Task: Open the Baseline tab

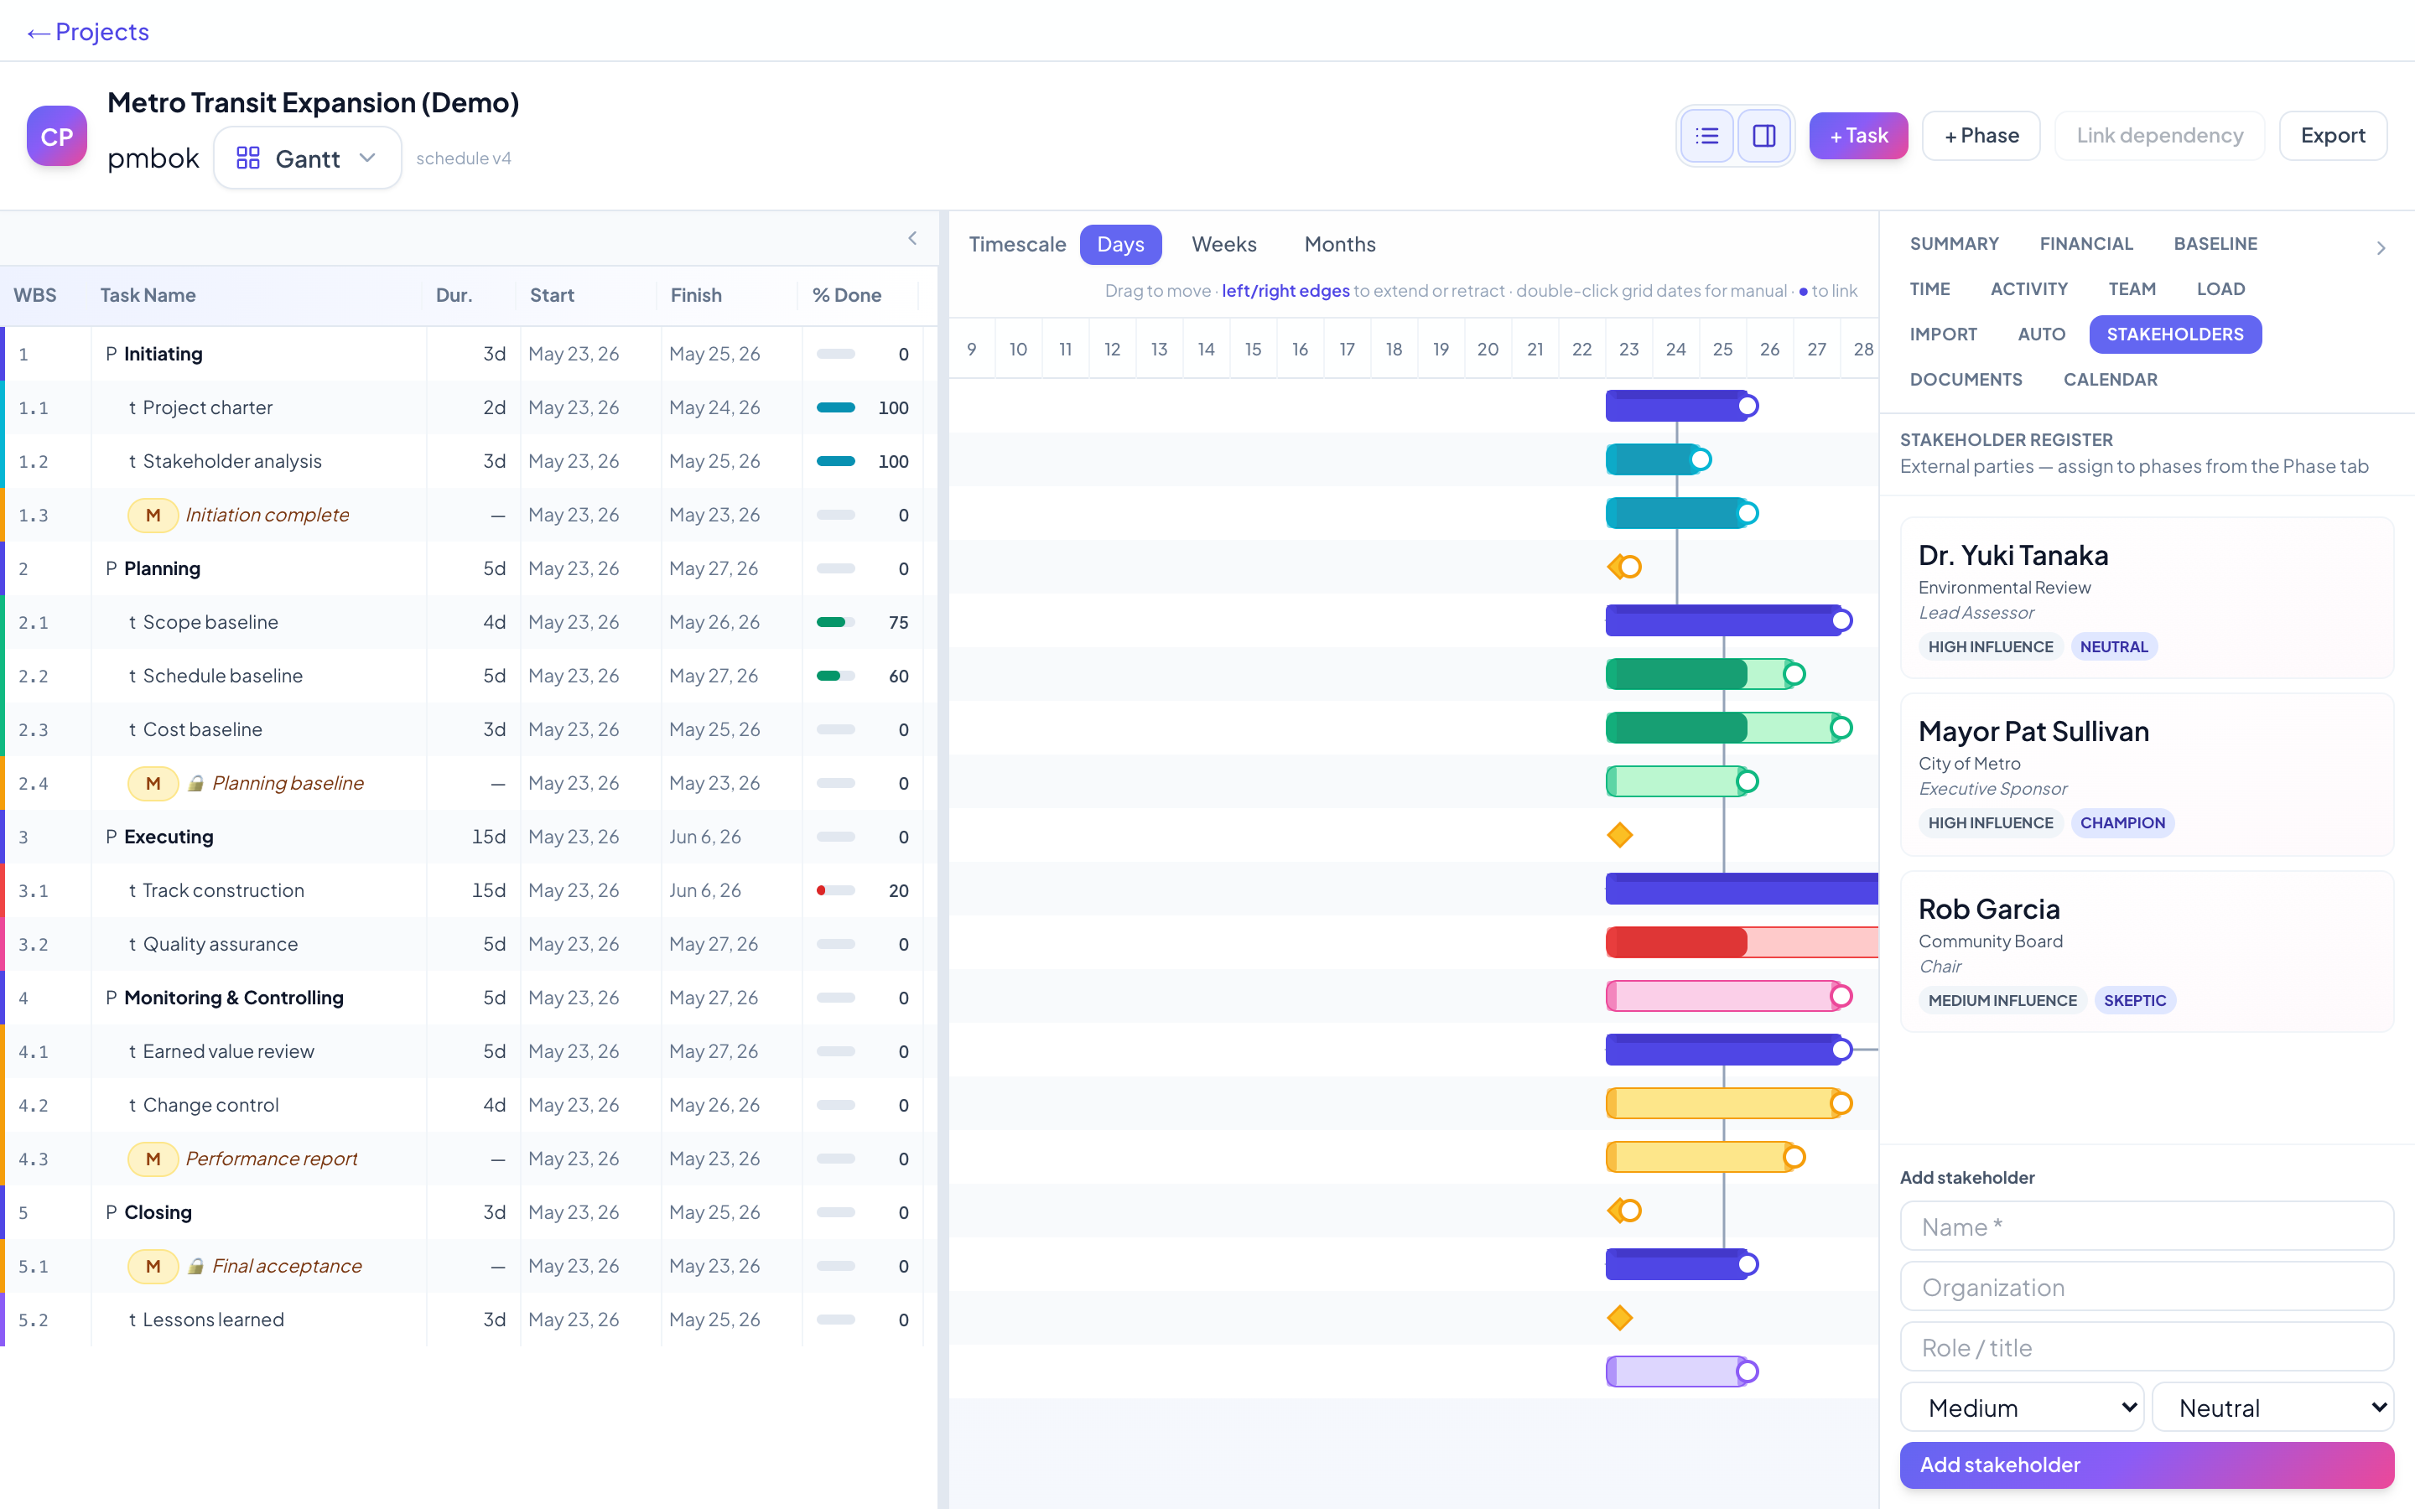Action: coord(2215,243)
